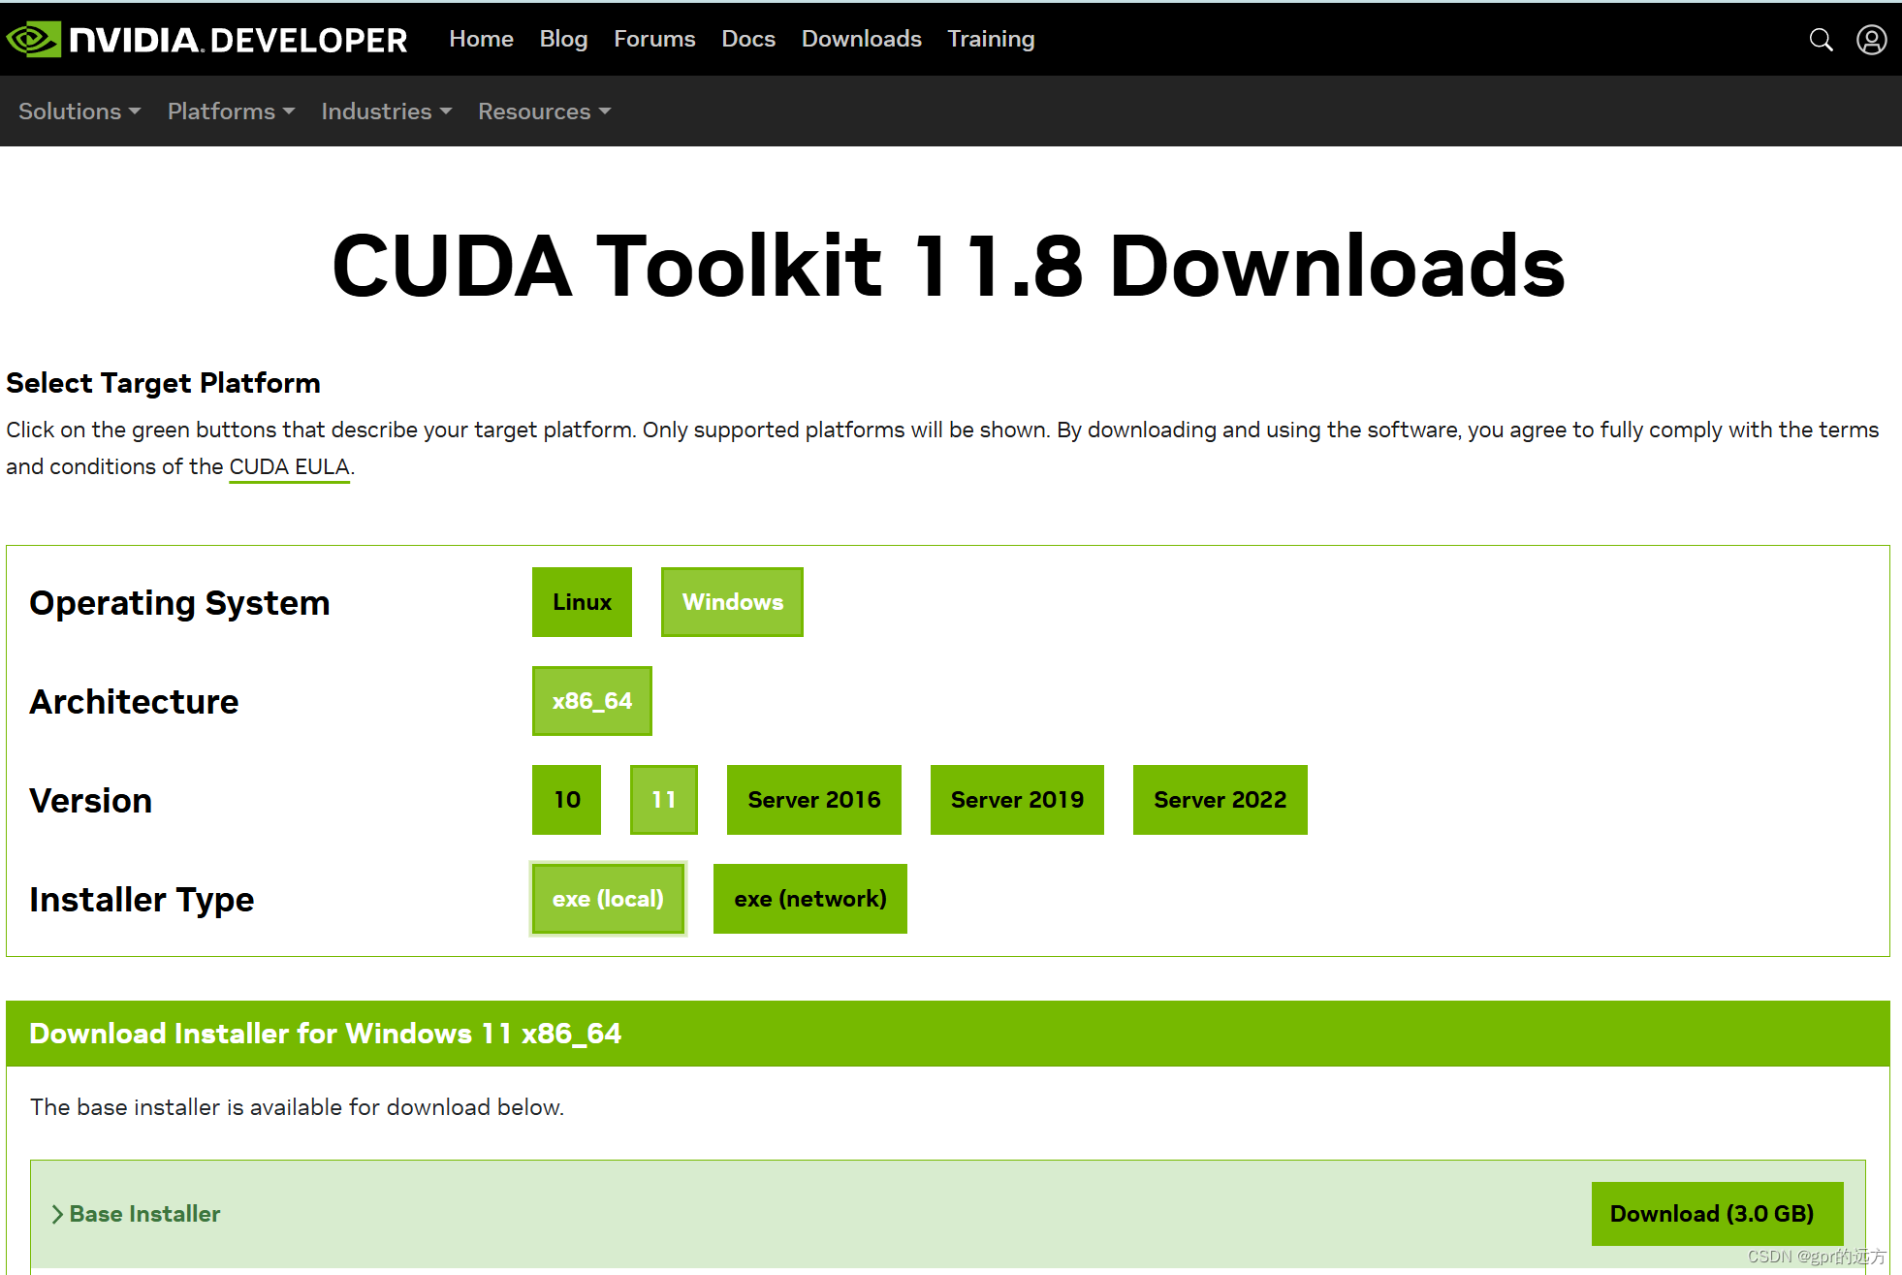Click Download (3.0 GB) button
Viewport: 1902px width, 1275px height.
[x=1717, y=1214]
